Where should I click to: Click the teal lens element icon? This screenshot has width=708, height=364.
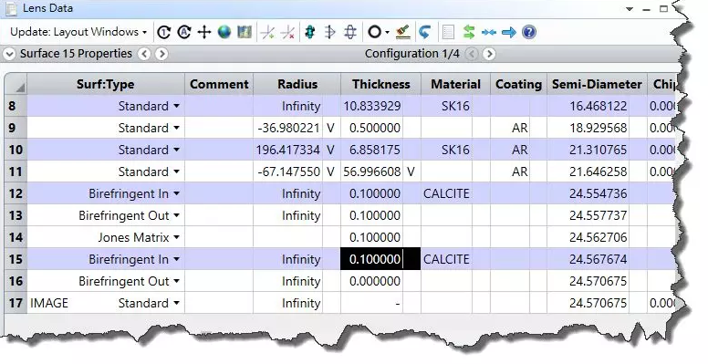(310, 32)
